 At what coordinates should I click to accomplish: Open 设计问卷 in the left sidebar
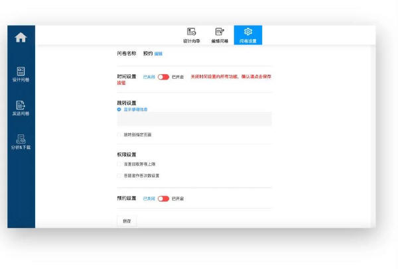[21, 74]
